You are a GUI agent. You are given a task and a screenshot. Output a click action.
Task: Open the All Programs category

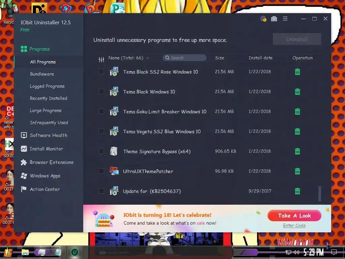point(43,62)
